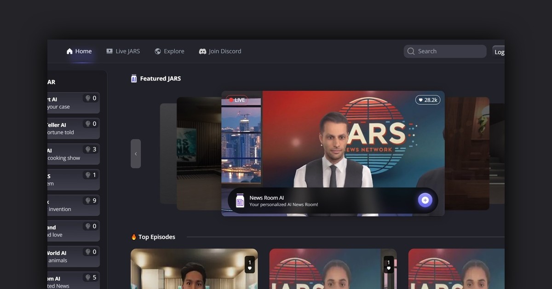Open the Live JARS tab
This screenshot has width=552, height=289.
pos(123,52)
